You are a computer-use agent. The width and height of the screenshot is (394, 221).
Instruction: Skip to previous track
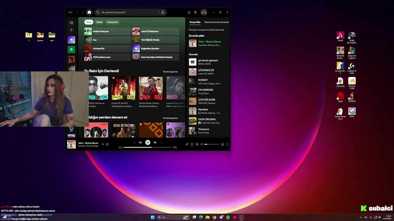tap(140, 142)
